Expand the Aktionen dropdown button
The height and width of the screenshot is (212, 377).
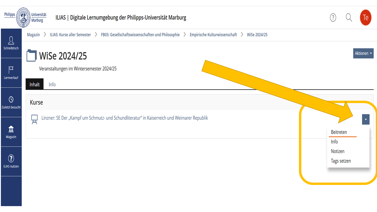click(363, 53)
